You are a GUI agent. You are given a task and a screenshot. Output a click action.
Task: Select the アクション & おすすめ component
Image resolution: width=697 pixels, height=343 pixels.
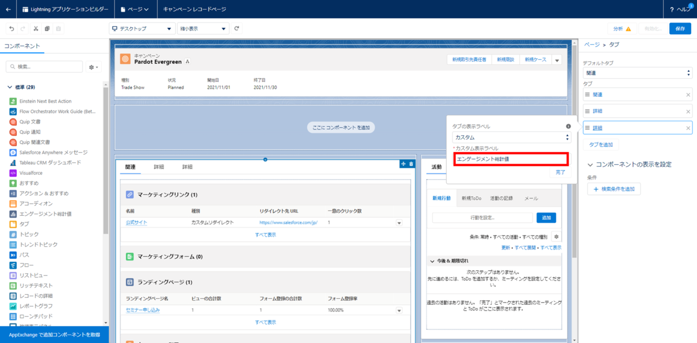(x=39, y=193)
